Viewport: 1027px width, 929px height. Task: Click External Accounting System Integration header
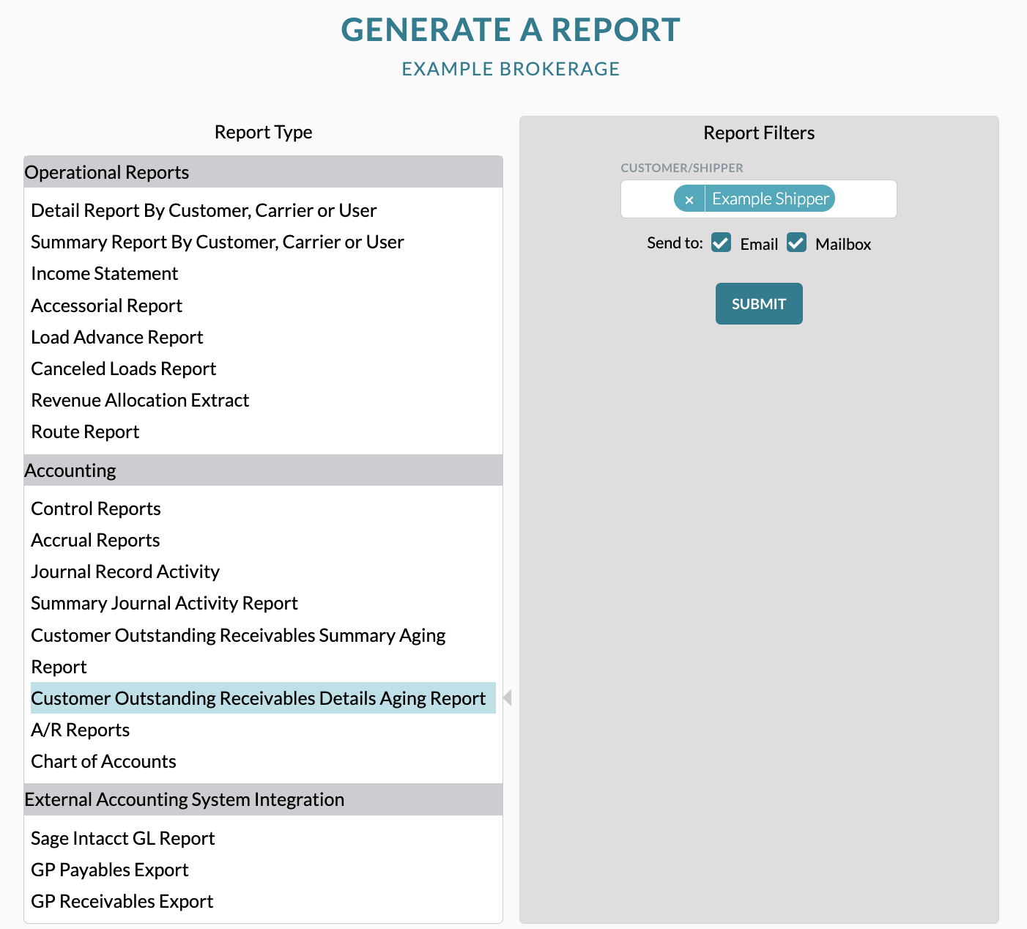[x=263, y=799]
